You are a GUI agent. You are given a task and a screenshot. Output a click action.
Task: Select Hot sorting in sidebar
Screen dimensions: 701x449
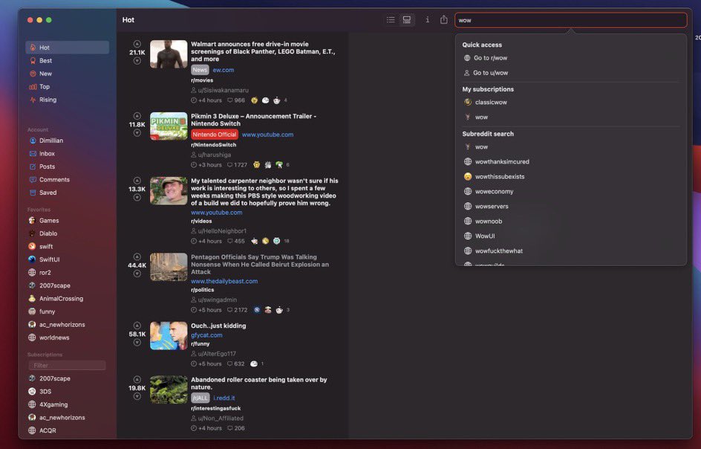click(x=67, y=48)
